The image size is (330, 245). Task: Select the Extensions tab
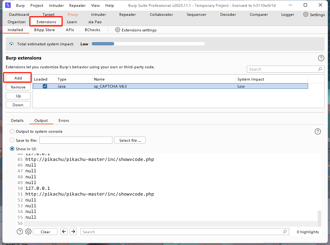point(46,22)
